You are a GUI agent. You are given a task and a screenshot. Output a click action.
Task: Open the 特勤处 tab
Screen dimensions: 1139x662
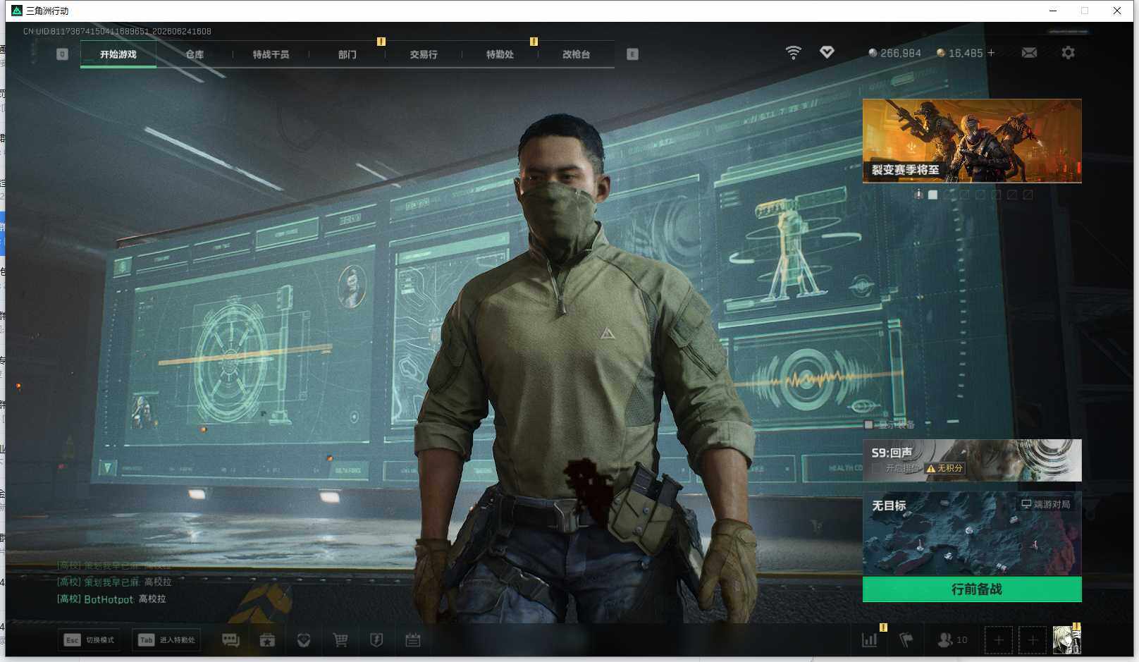500,54
